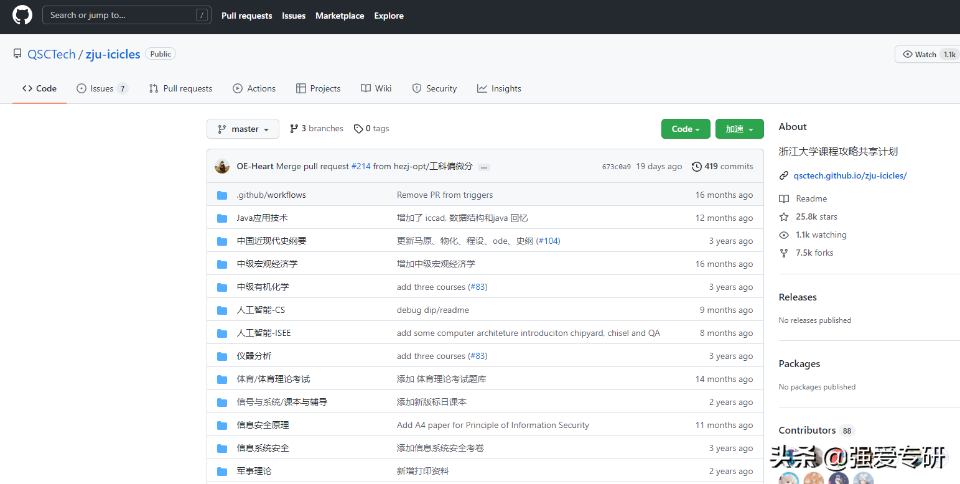Screen dimensions: 960x484
Task: Click the forks icon in About
Action: 784,253
